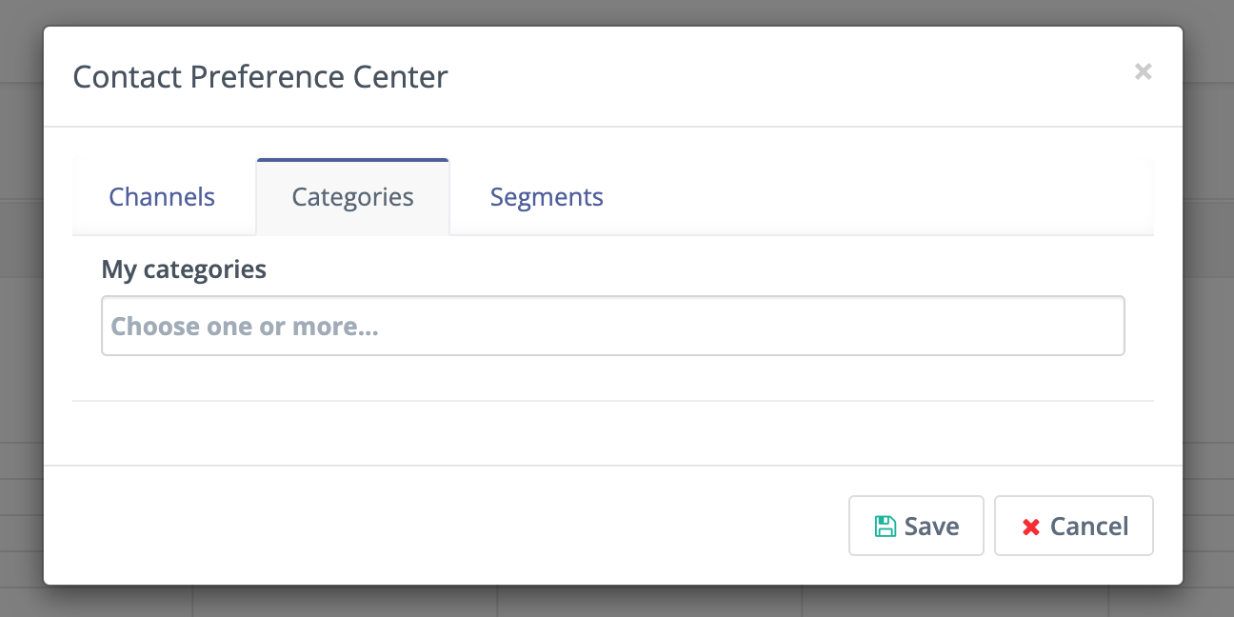Image resolution: width=1234 pixels, height=617 pixels.
Task: Dismiss the Contact Preference Center dialog
Action: tap(1143, 71)
